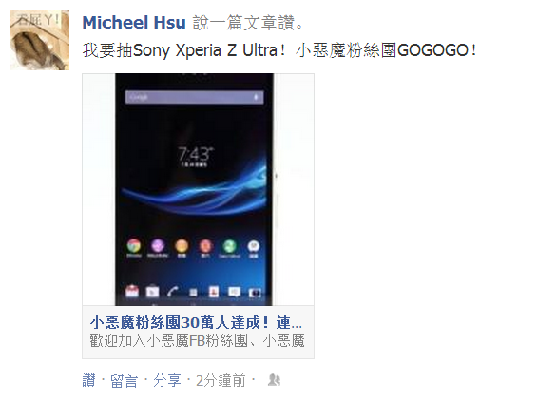The width and height of the screenshot is (557, 401).
Task: Click the camera icon in phone dock
Action: (x=255, y=293)
